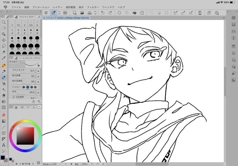Viewport: 238px width, 166px height.
Task: Open the File menu (ファイル)
Action: pyautogui.click(x=16, y=7)
